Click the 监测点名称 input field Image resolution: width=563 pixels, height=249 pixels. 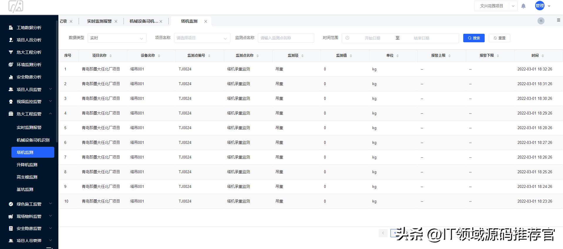tap(286, 38)
